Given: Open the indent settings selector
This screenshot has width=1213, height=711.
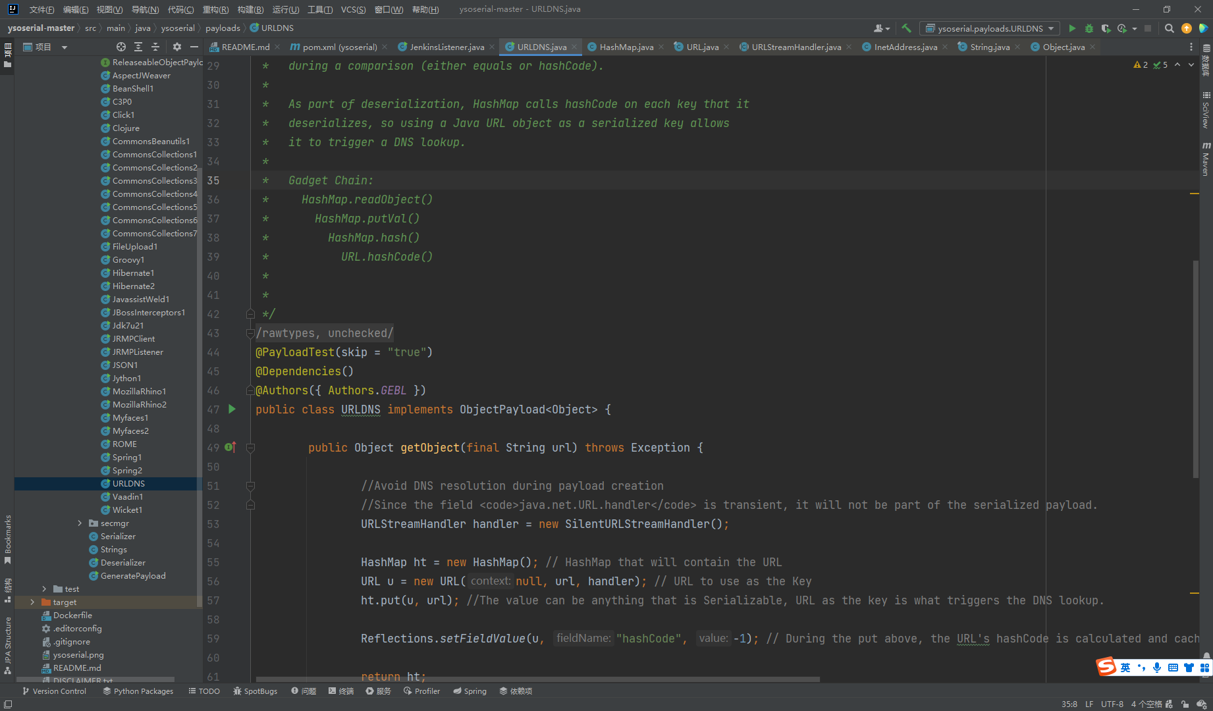Looking at the screenshot, I should pos(1146,704).
